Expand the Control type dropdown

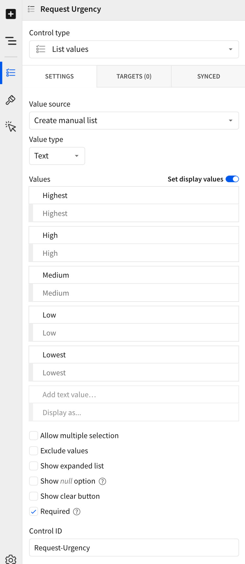click(x=230, y=49)
